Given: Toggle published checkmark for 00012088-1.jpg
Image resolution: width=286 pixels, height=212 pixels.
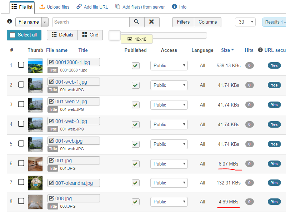Looking at the screenshot, I should coord(136,65).
